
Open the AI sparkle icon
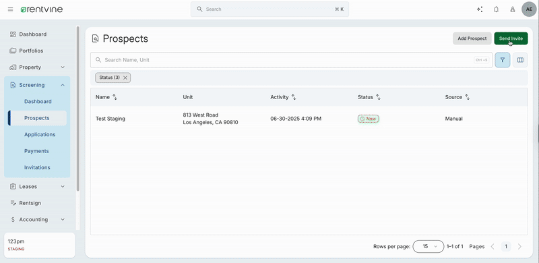click(480, 9)
